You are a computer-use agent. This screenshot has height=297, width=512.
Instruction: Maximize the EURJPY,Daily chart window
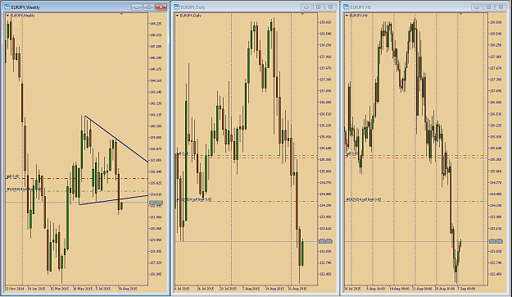319,7
